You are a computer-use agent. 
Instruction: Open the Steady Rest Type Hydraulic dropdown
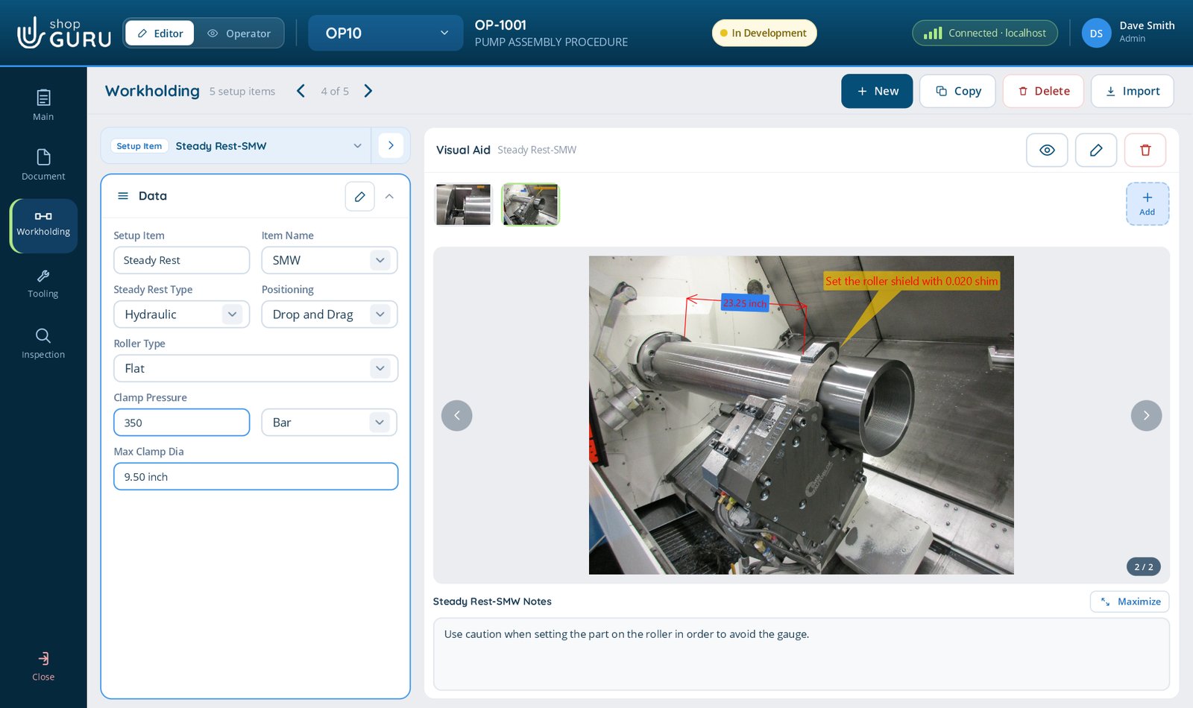(x=181, y=315)
